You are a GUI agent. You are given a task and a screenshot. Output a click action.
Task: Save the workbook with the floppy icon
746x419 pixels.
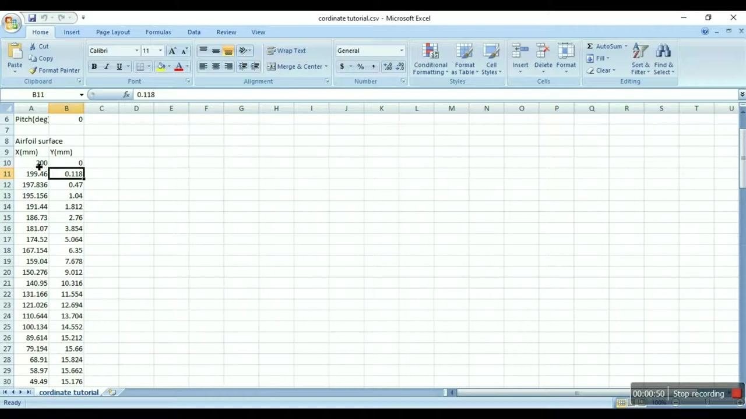pyautogui.click(x=32, y=18)
